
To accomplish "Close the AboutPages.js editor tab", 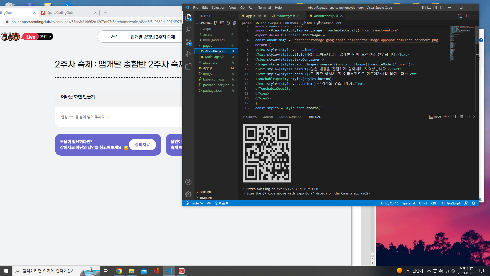I will (x=341, y=16).
